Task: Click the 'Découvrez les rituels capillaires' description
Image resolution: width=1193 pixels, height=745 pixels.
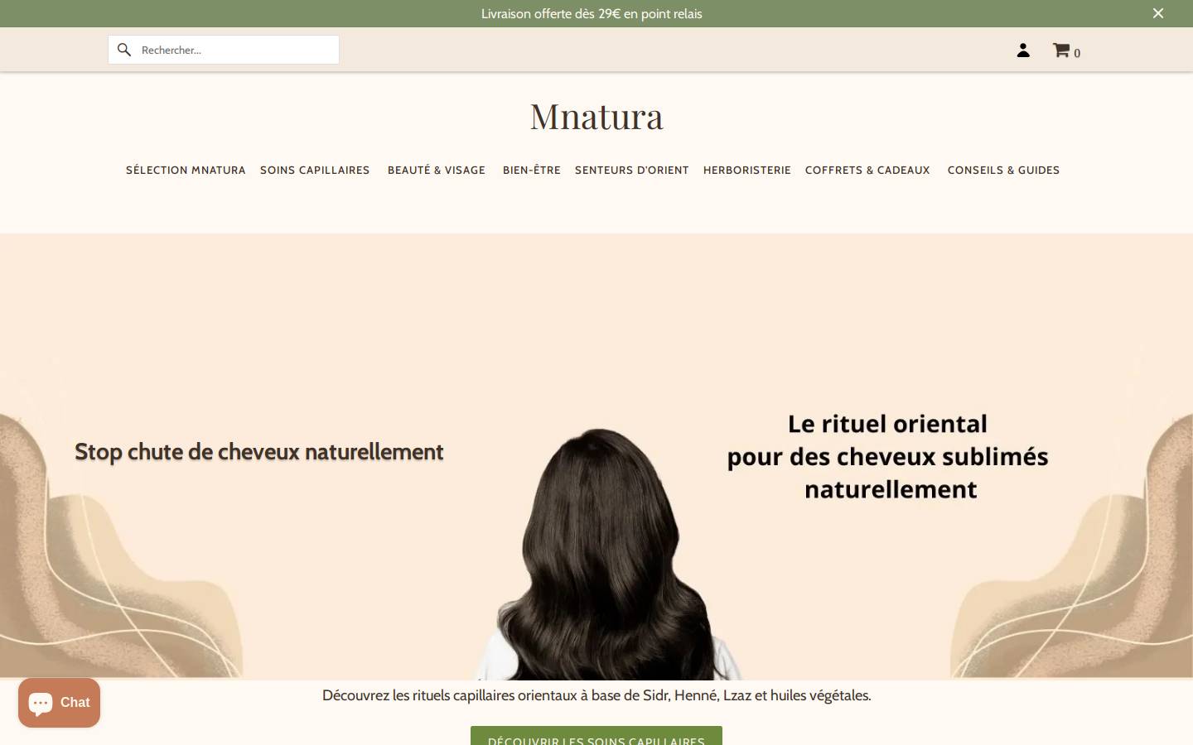Action: click(596, 695)
